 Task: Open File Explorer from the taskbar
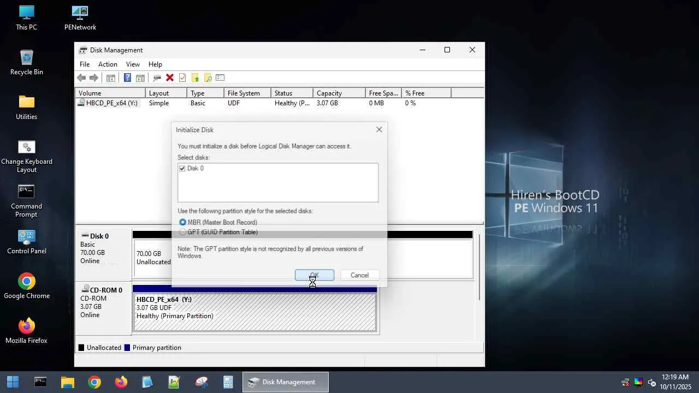(x=67, y=382)
